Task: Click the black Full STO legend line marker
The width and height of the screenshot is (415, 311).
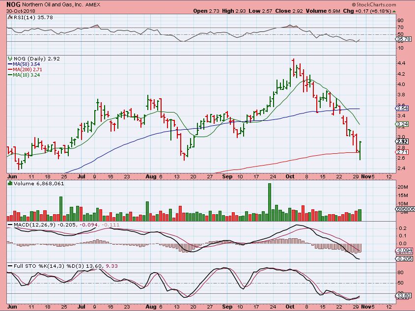Action: tap(10, 266)
